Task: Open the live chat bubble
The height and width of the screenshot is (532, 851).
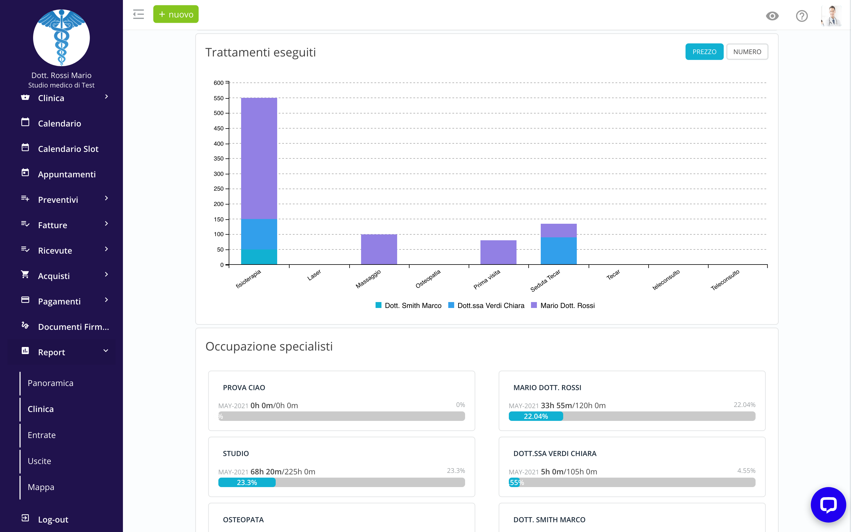Action: 828,505
